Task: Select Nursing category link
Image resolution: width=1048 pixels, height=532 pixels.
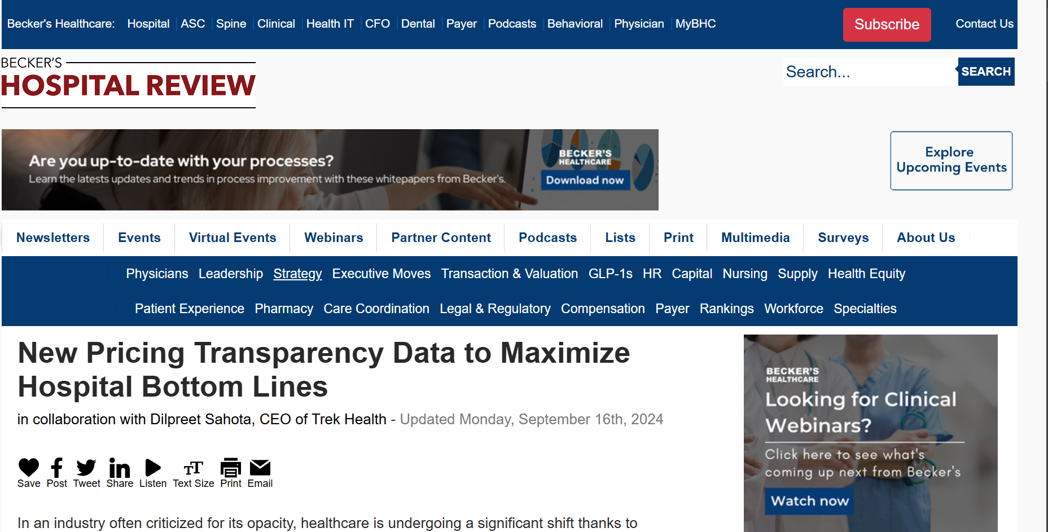Action: pos(745,274)
